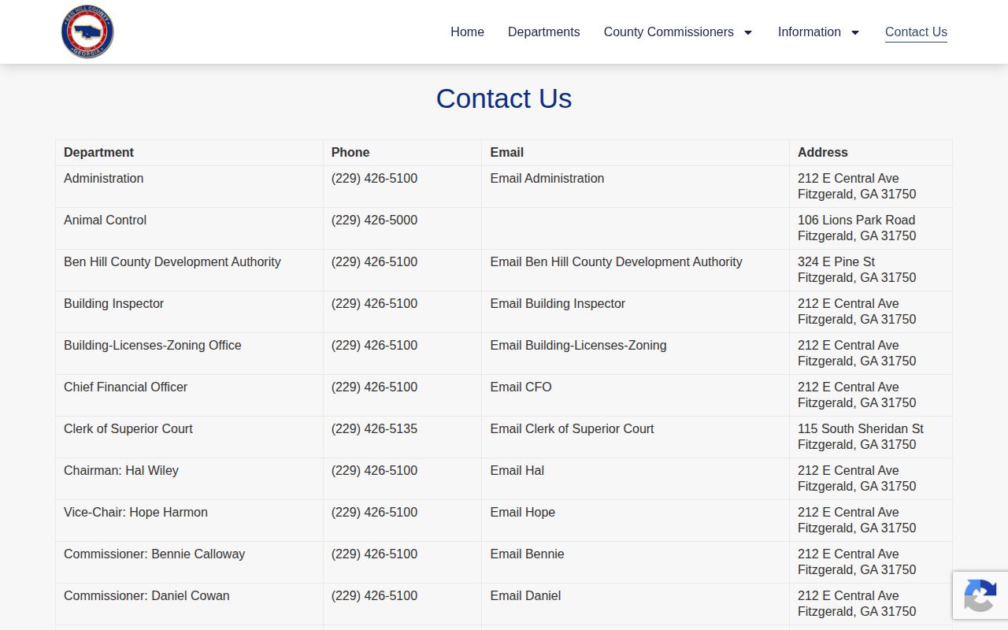This screenshot has width=1008, height=630.
Task: Expand the County Commissioners dropdown arrow
Action: [x=748, y=32]
